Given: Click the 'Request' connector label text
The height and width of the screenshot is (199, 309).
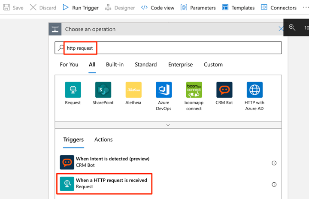Looking at the screenshot, I should pos(73,103).
